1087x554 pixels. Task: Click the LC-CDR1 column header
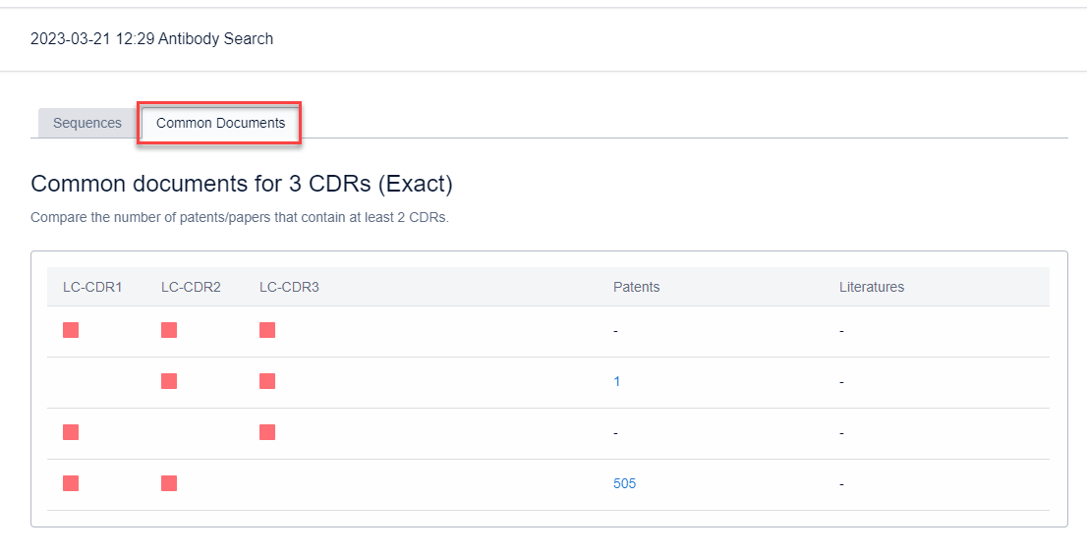point(92,287)
